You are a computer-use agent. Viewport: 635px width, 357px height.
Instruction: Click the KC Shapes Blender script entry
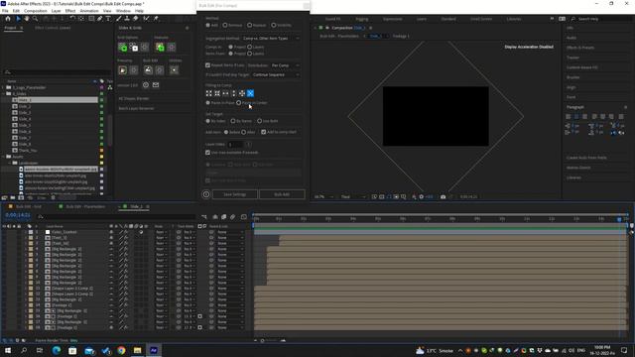134,99
